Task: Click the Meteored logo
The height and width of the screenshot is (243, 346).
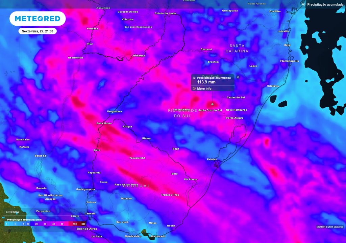Action: pyautogui.click(x=37, y=19)
